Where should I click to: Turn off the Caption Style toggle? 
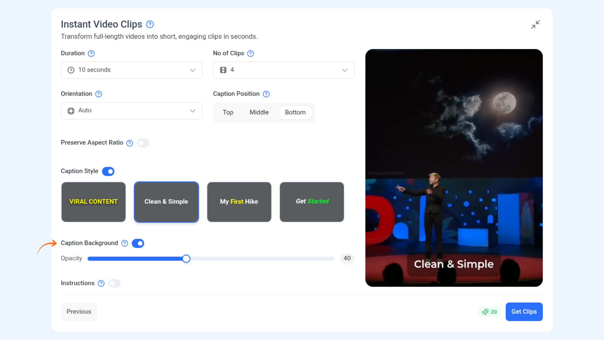pos(108,172)
